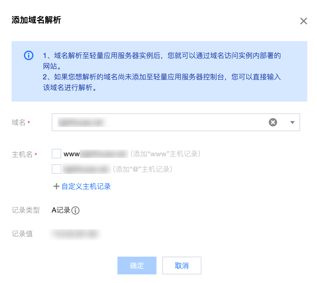Image resolution: width=317 pixels, height=283 pixels.
Task: Focus the 域名 input field
Action: click(x=176, y=122)
